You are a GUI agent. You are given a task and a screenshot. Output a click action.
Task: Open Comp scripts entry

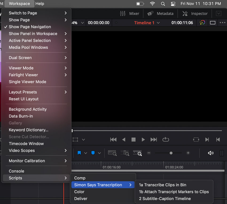point(103,178)
